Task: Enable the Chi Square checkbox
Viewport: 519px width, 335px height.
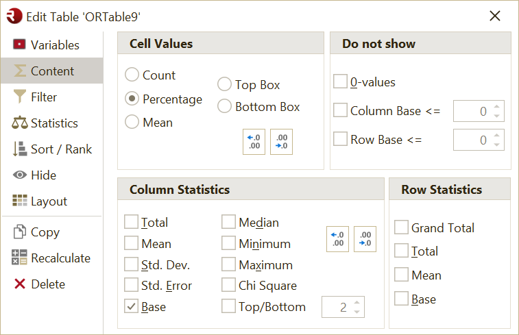Action: point(228,286)
